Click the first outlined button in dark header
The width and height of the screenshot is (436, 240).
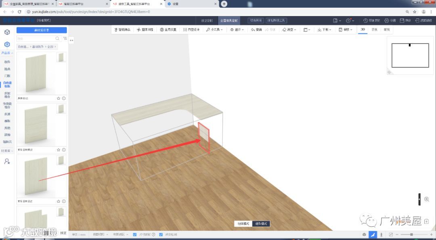[x=256, y=21]
